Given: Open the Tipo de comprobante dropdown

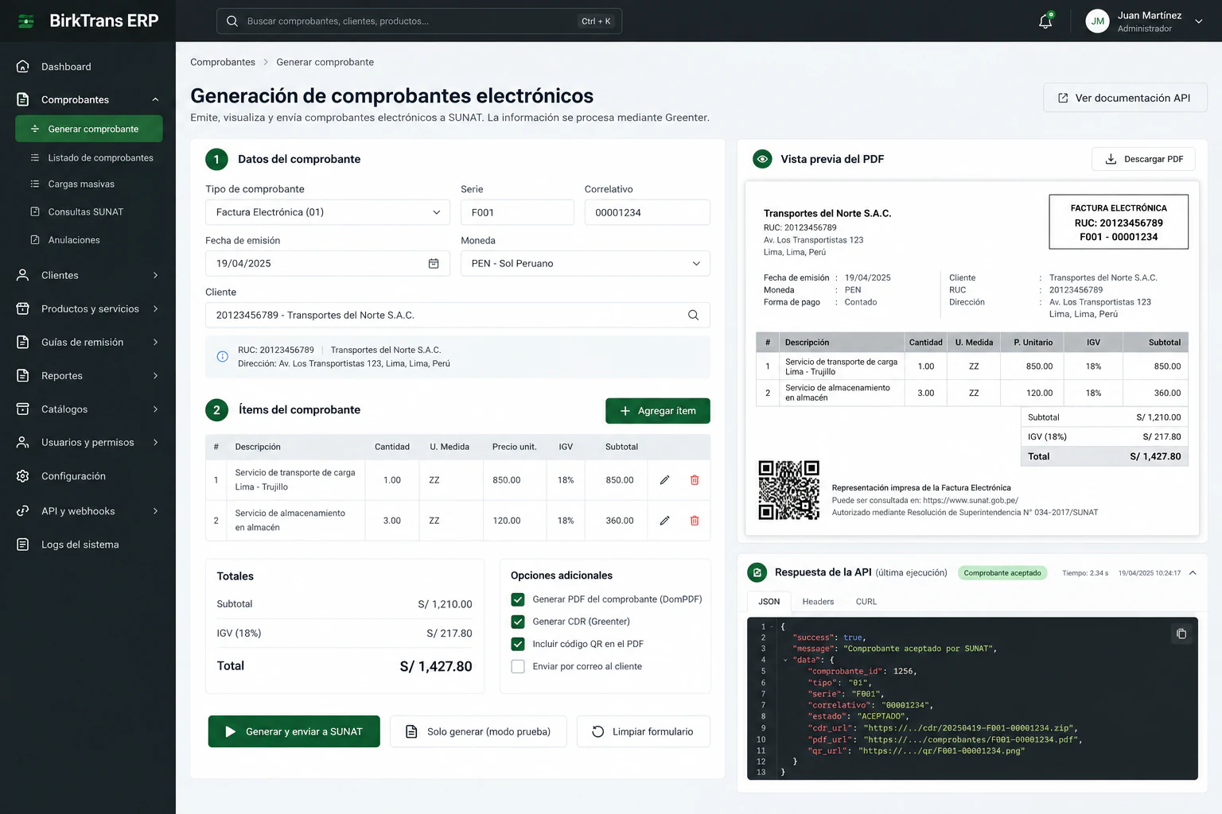Looking at the screenshot, I should 328,212.
